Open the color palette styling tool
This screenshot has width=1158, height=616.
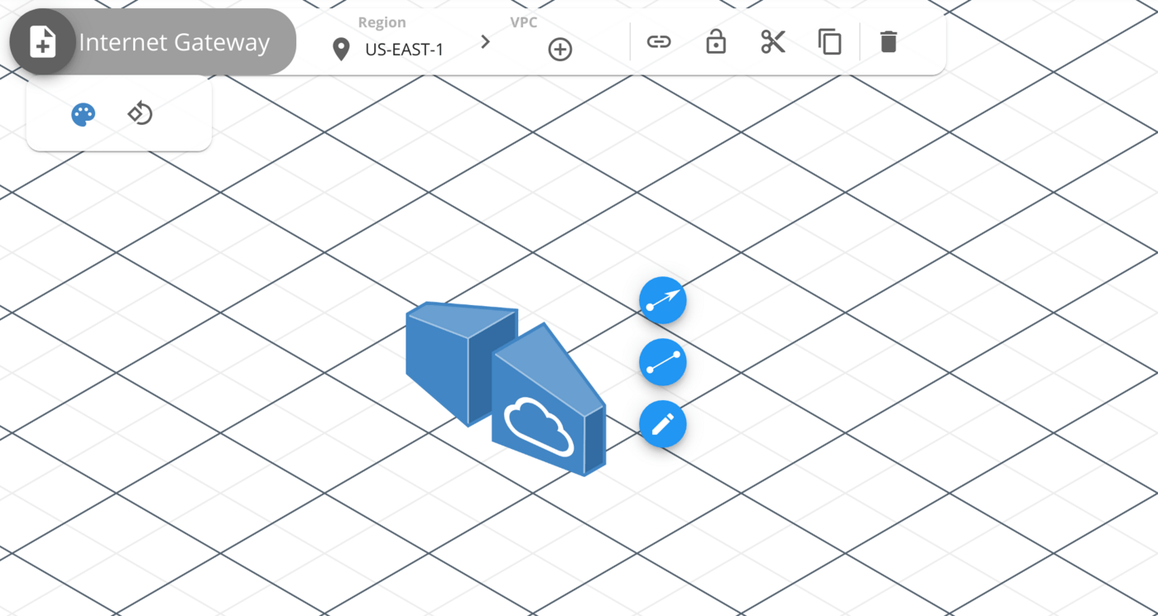(x=83, y=114)
